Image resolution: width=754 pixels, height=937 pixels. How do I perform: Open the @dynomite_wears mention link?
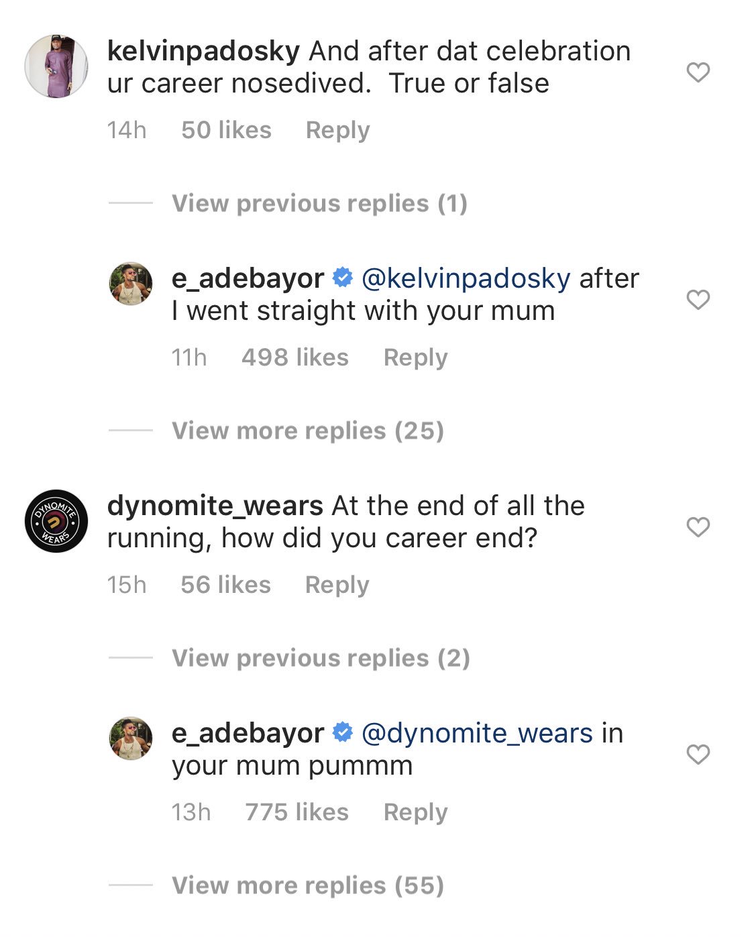tap(477, 733)
